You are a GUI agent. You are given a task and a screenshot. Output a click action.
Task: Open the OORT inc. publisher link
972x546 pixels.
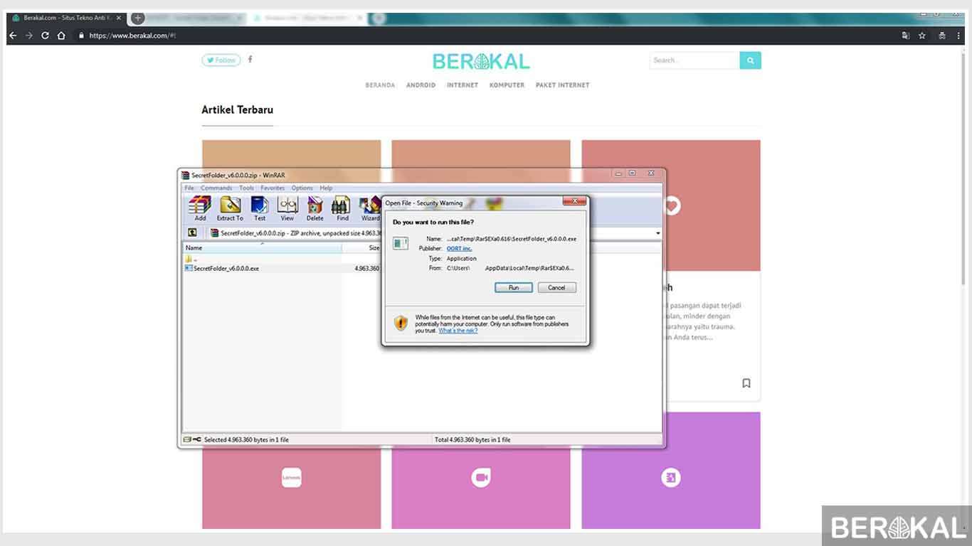tap(459, 248)
